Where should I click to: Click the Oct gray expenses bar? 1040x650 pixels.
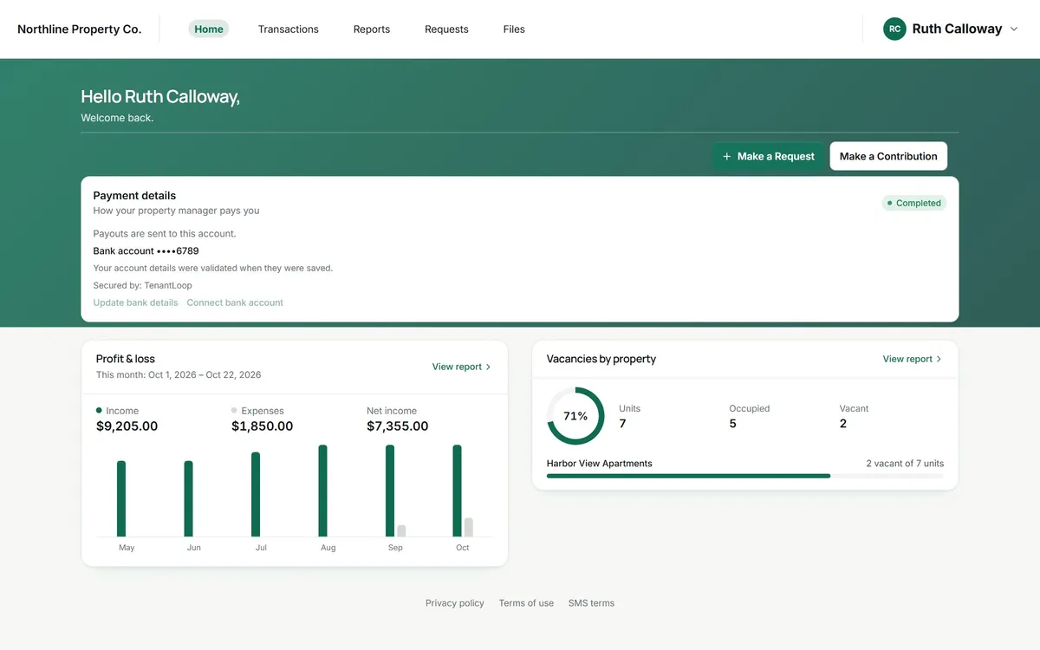pos(469,528)
